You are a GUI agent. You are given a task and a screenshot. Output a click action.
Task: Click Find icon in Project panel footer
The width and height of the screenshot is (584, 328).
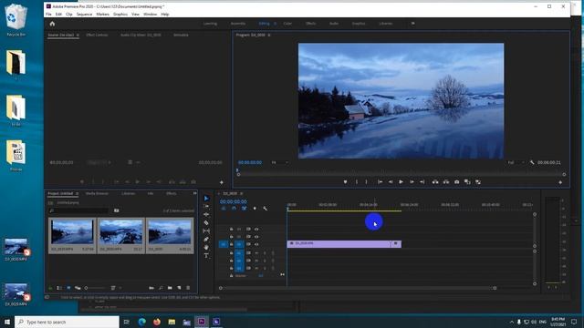tap(161, 288)
